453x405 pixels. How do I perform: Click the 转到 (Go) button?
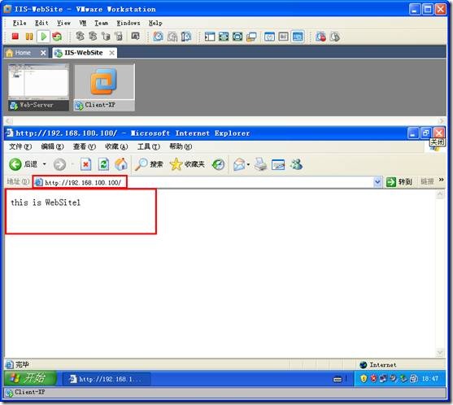pos(399,181)
